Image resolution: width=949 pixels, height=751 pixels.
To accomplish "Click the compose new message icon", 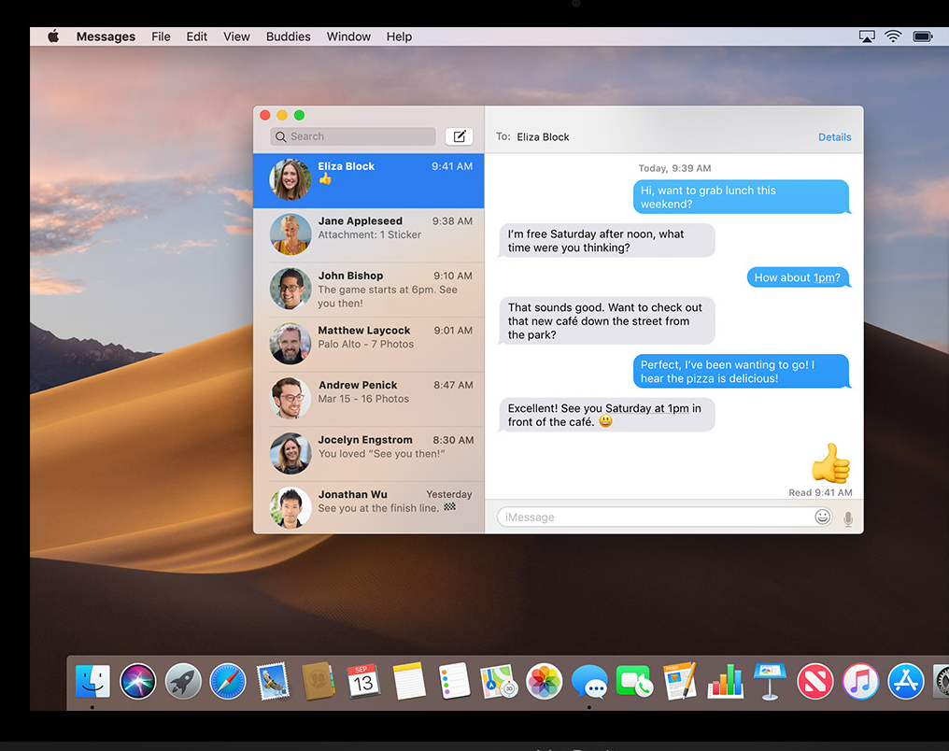I will 459,136.
